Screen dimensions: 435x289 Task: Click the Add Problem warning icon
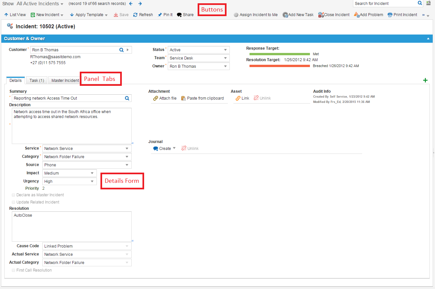point(357,15)
